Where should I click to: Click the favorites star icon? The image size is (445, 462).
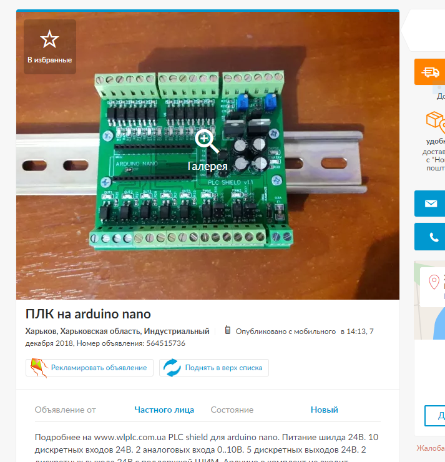coord(49,39)
